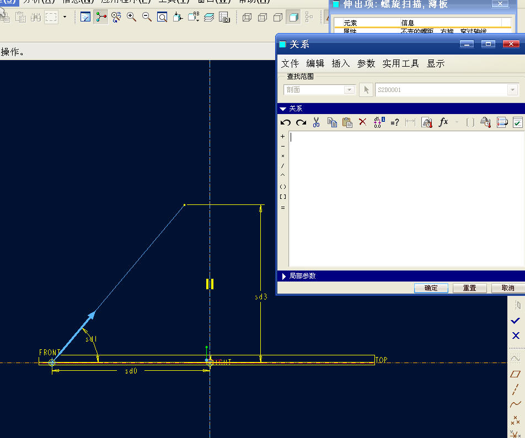Collapse the 关系 section
Image resolution: width=525 pixels, height=438 pixels.
(283, 109)
